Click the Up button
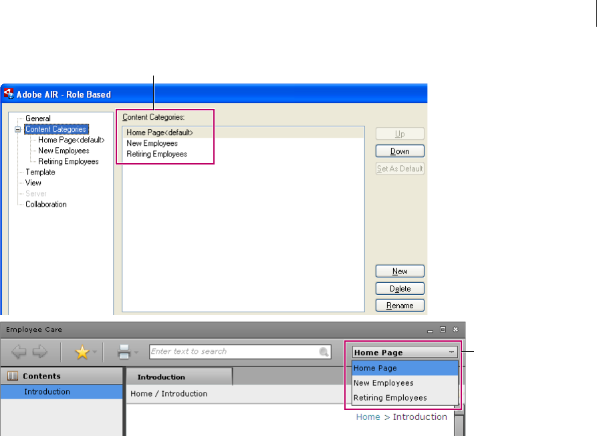Viewport: 597px width, 436px height. click(x=400, y=134)
